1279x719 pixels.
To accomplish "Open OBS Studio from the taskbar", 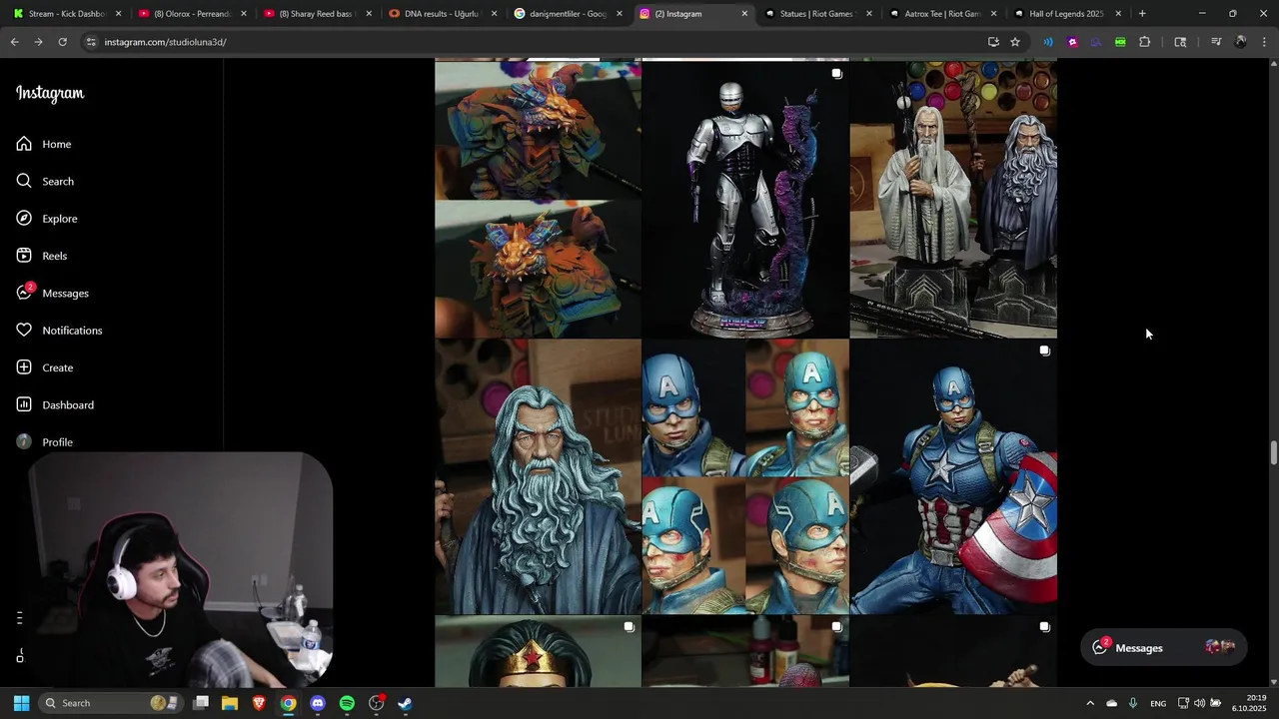I will pyautogui.click(x=377, y=703).
